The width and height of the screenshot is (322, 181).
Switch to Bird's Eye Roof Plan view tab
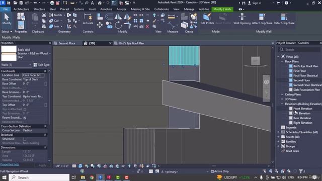point(131,43)
